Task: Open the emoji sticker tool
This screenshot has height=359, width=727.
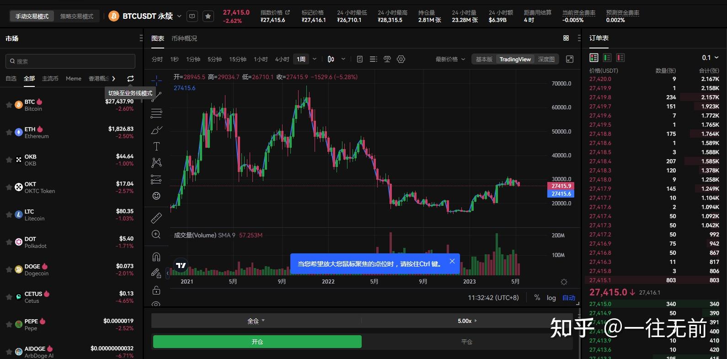Action: pyautogui.click(x=156, y=196)
